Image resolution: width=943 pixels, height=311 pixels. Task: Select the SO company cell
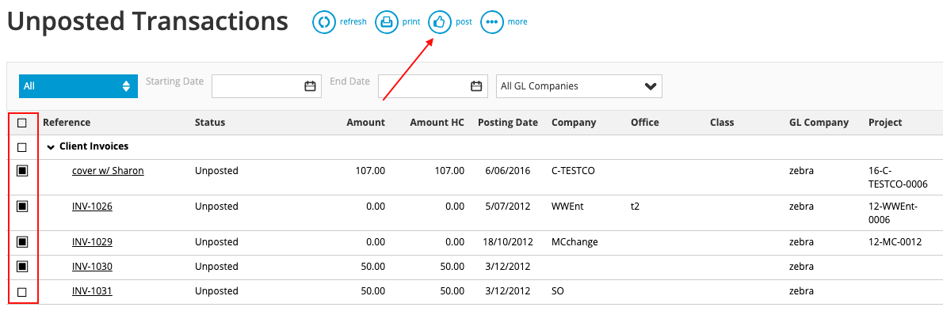tap(558, 291)
